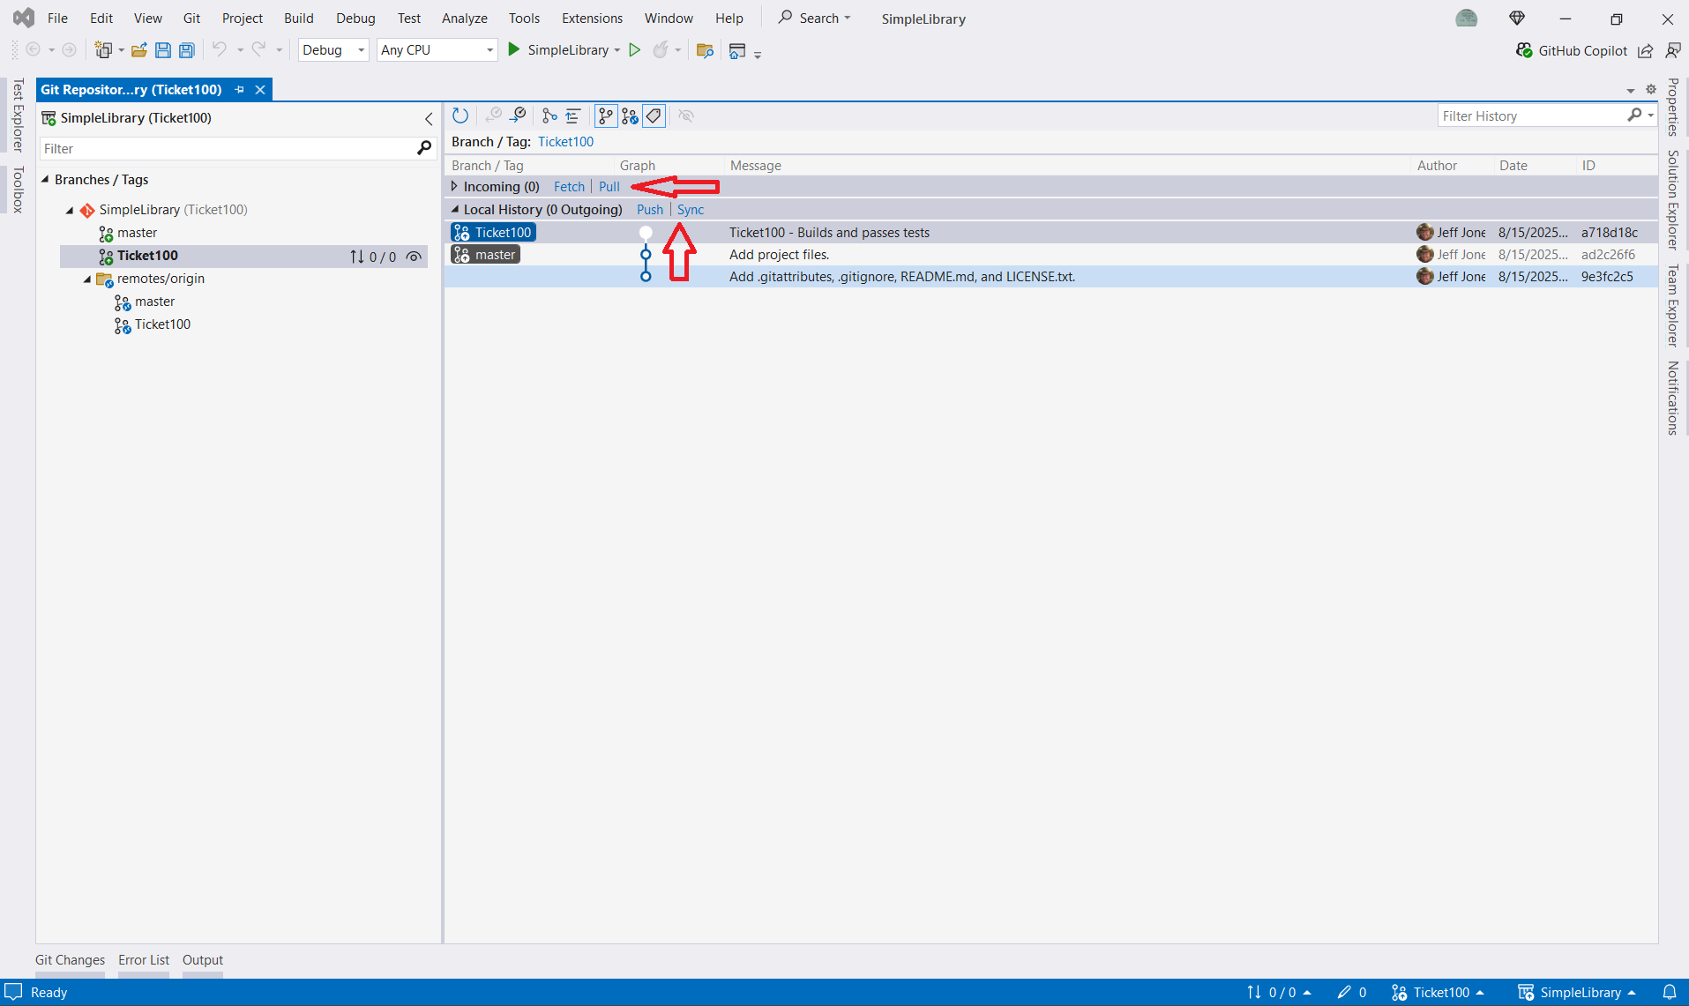The image size is (1689, 1006).
Task: Collapse the Local History section
Action: (454, 209)
